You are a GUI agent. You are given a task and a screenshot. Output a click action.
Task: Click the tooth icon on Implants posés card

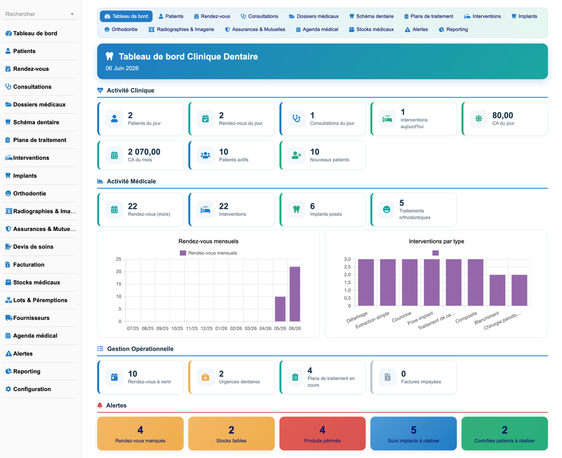pos(296,210)
